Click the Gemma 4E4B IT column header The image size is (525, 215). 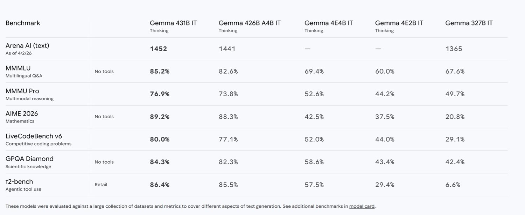click(329, 23)
